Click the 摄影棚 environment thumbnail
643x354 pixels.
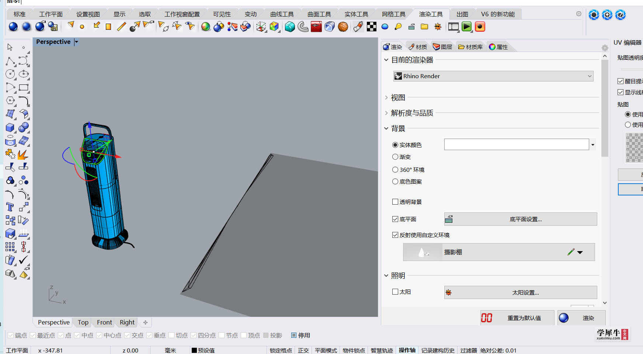click(x=423, y=252)
